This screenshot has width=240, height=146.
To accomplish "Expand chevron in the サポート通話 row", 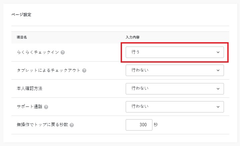I will click(218, 106).
